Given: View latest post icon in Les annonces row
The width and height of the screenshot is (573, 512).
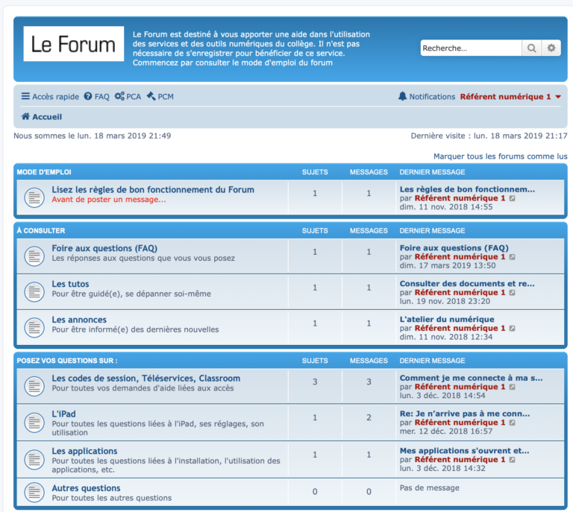Looking at the screenshot, I should pyautogui.click(x=512, y=329).
